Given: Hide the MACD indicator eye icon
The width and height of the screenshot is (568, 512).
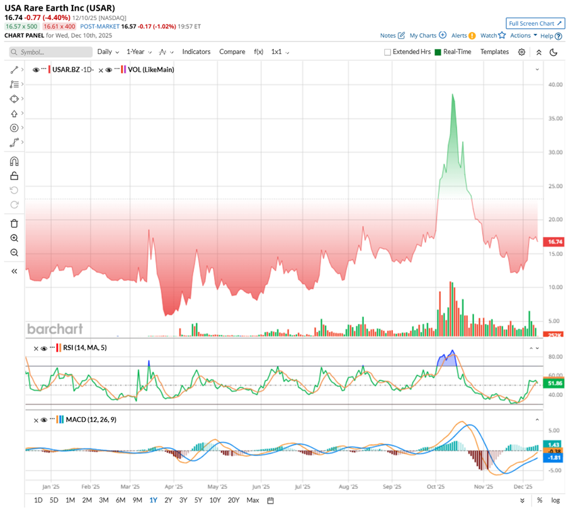Looking at the screenshot, I should point(44,420).
